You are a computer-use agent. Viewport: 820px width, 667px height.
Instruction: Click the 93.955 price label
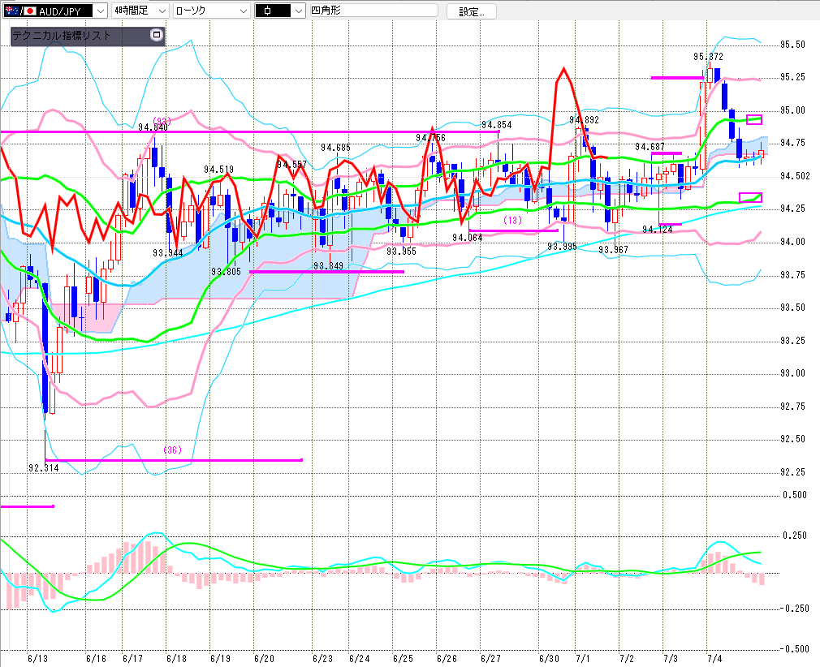tap(402, 252)
